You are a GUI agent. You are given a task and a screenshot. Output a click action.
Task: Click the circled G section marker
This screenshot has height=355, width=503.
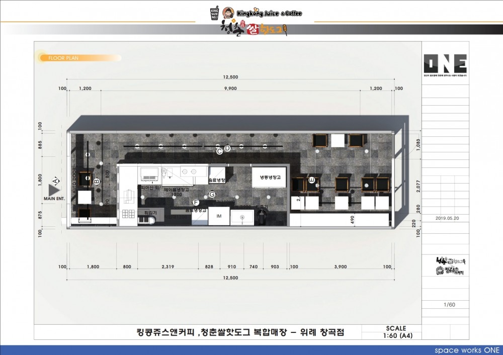click(212, 194)
